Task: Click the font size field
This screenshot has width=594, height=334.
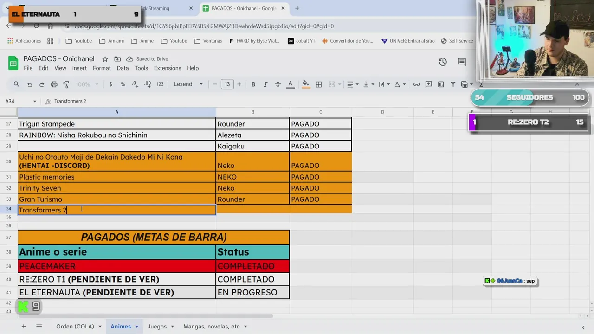Action: 227,84
